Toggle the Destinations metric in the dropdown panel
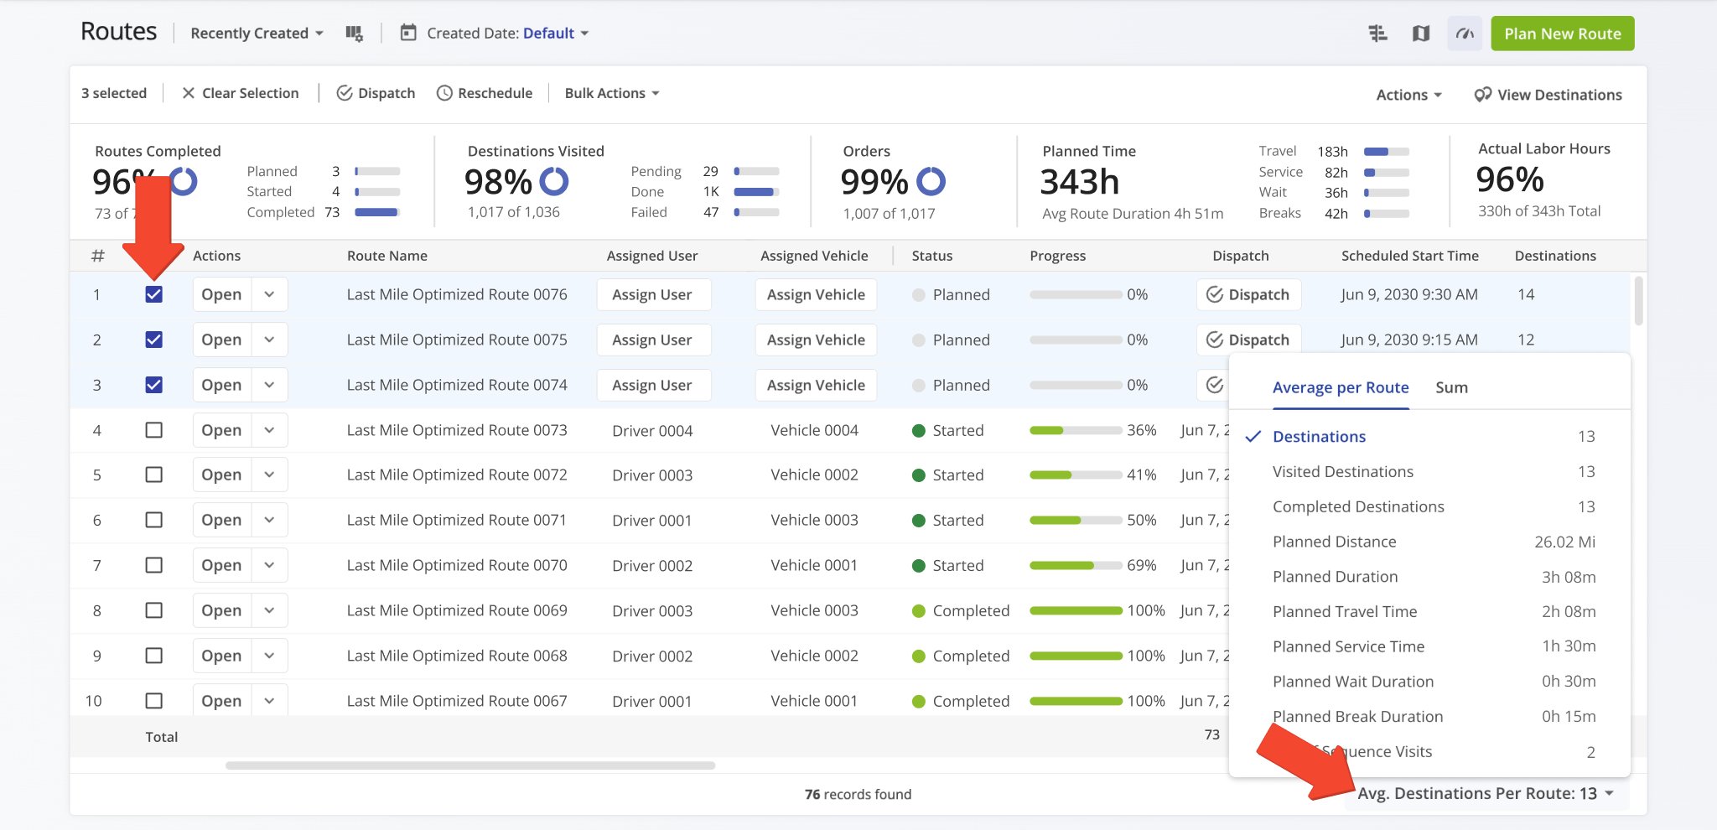This screenshot has width=1717, height=830. [x=1319, y=436]
